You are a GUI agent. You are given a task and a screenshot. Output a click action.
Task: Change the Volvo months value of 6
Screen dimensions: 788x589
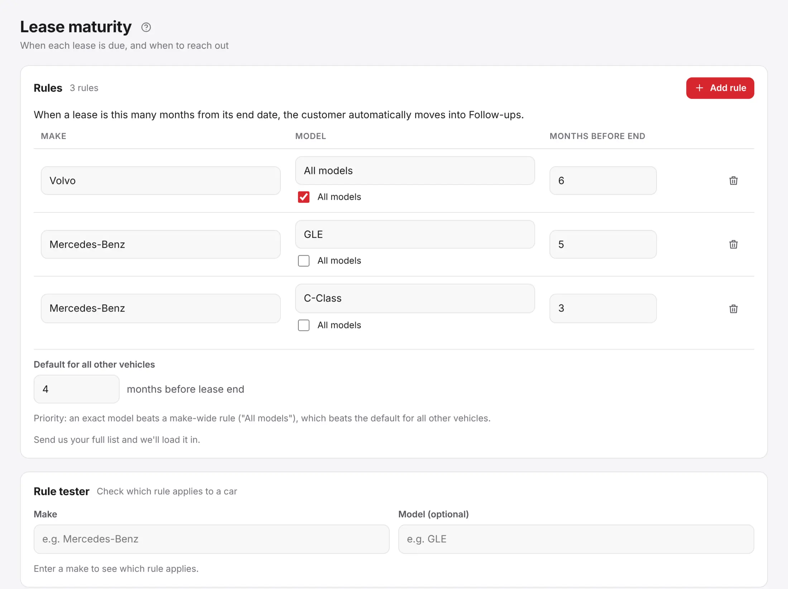tap(603, 180)
